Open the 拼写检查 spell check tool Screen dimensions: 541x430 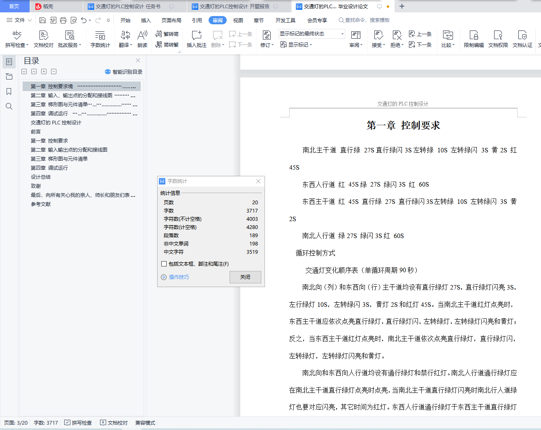(17, 39)
